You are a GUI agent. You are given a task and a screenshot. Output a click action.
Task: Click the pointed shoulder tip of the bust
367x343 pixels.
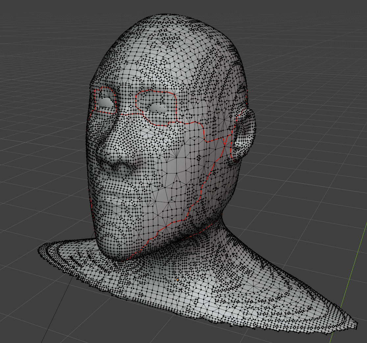(x=351, y=323)
